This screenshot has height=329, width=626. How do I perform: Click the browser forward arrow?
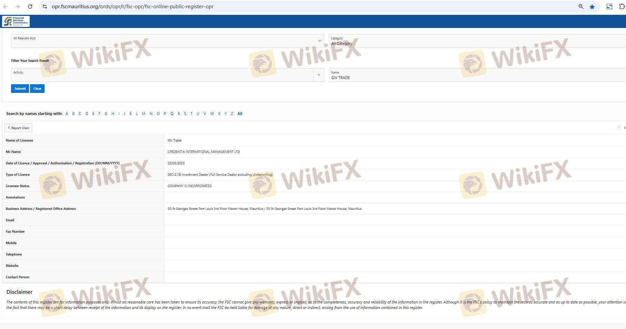point(18,7)
